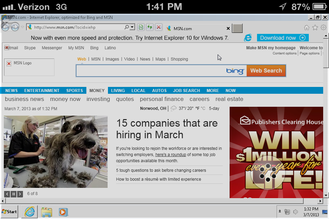The height and width of the screenshot is (219, 329).
Task: Open the MORE navigation menu
Action: (212, 91)
